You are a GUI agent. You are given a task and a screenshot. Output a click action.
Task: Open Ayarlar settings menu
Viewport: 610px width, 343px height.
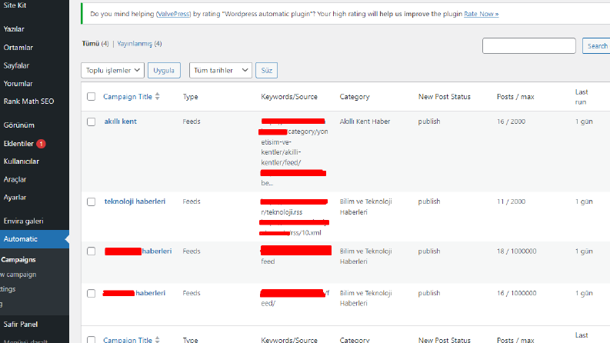pyautogui.click(x=15, y=197)
